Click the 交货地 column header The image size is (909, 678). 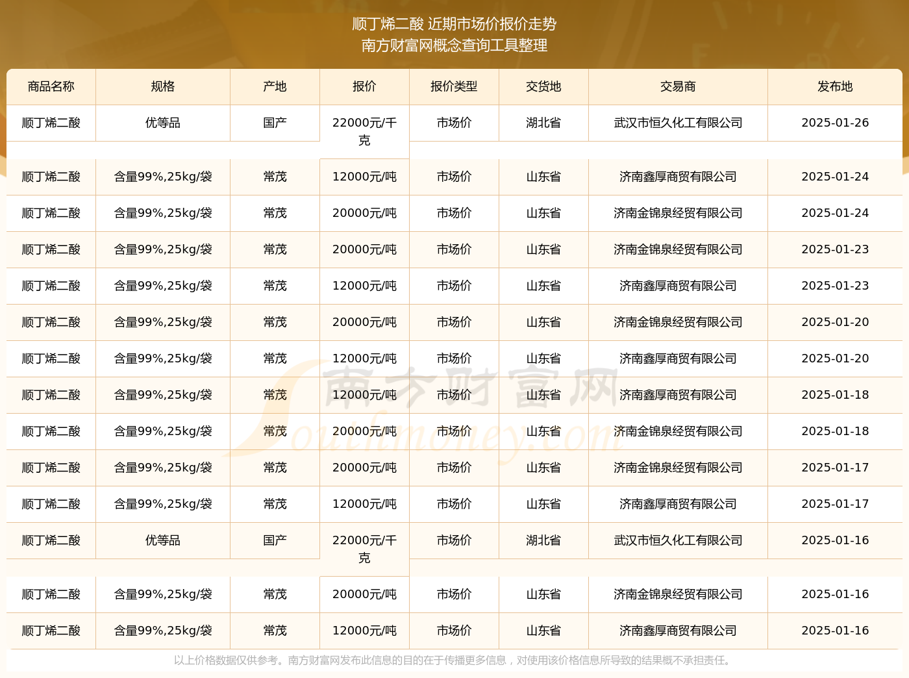(543, 86)
